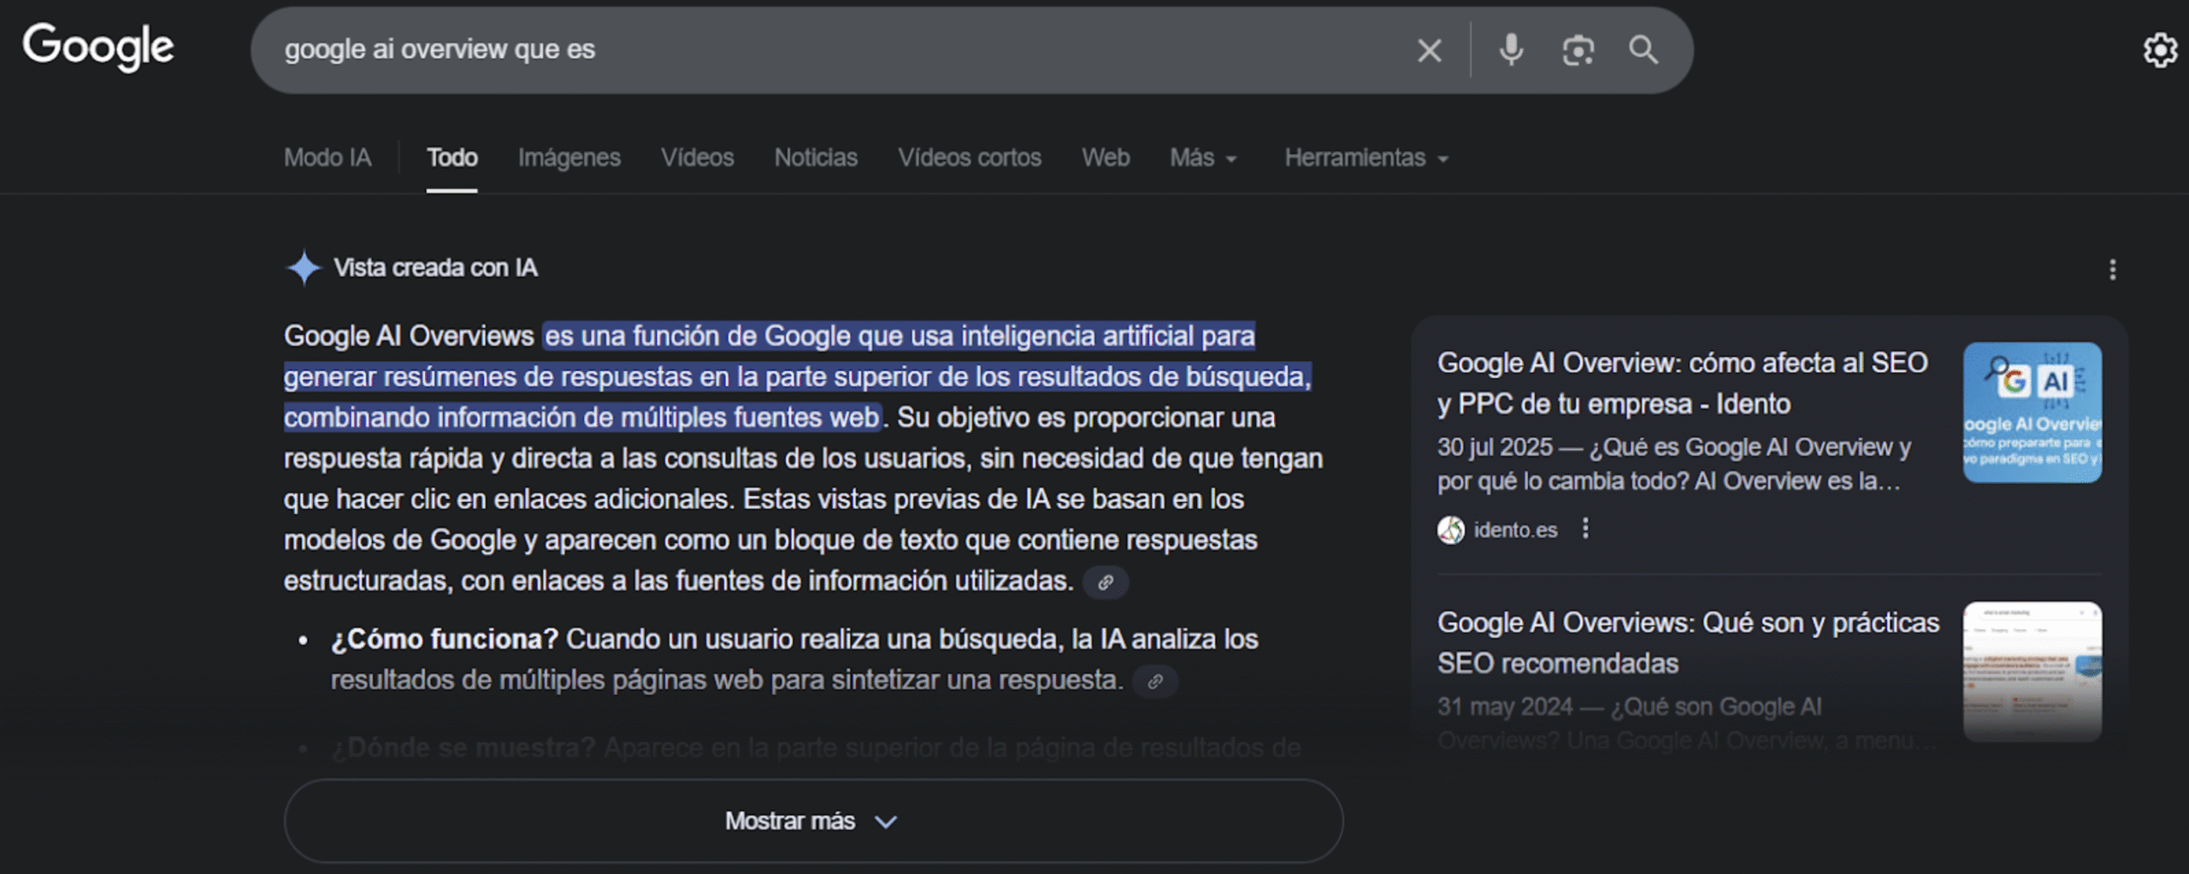The width and height of the screenshot is (2189, 874).
Task: Select the Modo IA tab
Action: pyautogui.click(x=327, y=157)
